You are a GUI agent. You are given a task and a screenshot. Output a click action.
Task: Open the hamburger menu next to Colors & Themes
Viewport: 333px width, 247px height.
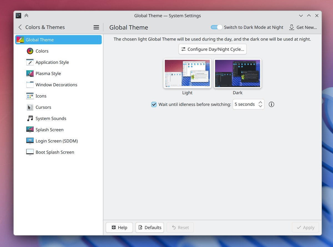[96, 27]
